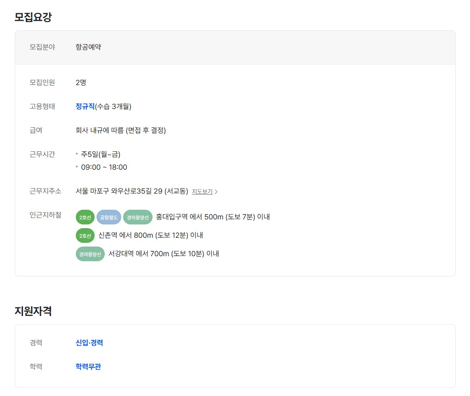Click the 신촌역 800m distance text

pyautogui.click(x=151, y=235)
